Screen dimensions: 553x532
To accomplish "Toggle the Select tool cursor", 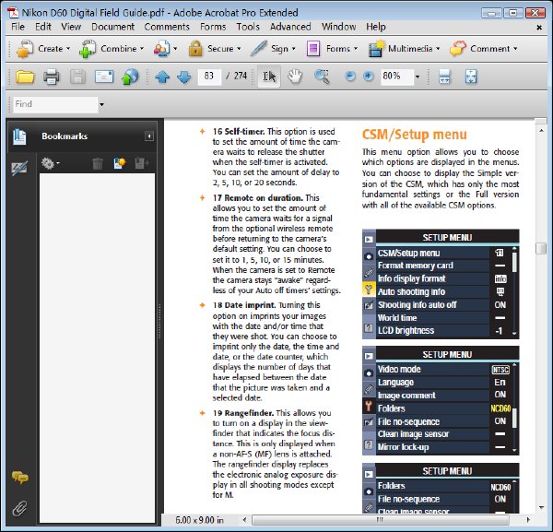I will tap(269, 77).
